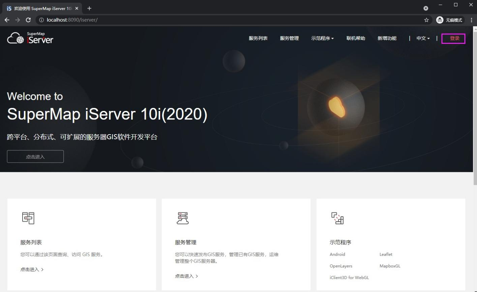Expand the 中文 language dropdown
The height and width of the screenshot is (292, 477).
423,38
